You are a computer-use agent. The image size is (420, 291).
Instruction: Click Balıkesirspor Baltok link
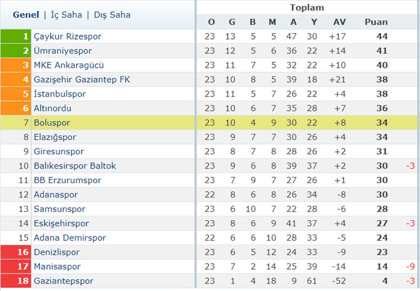(75, 166)
